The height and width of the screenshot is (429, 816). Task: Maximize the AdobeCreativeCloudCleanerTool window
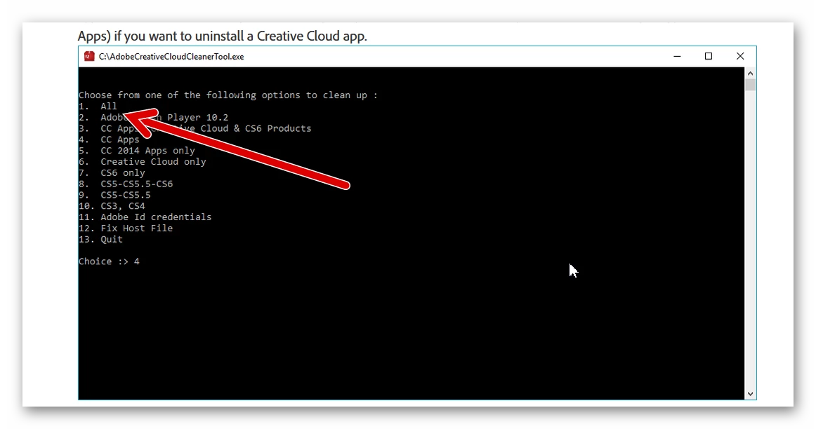coord(709,56)
